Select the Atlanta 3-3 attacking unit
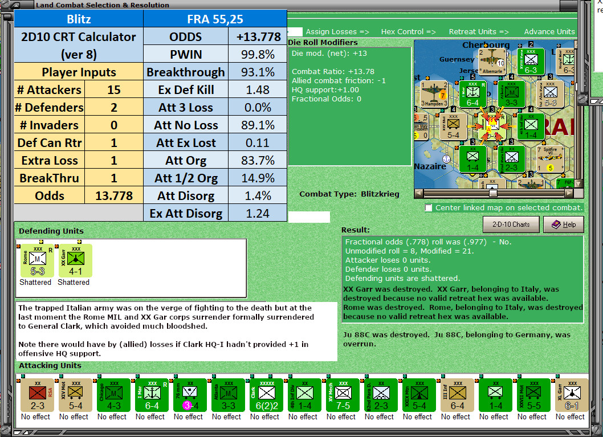The height and width of the screenshot is (437, 603). [x=228, y=395]
